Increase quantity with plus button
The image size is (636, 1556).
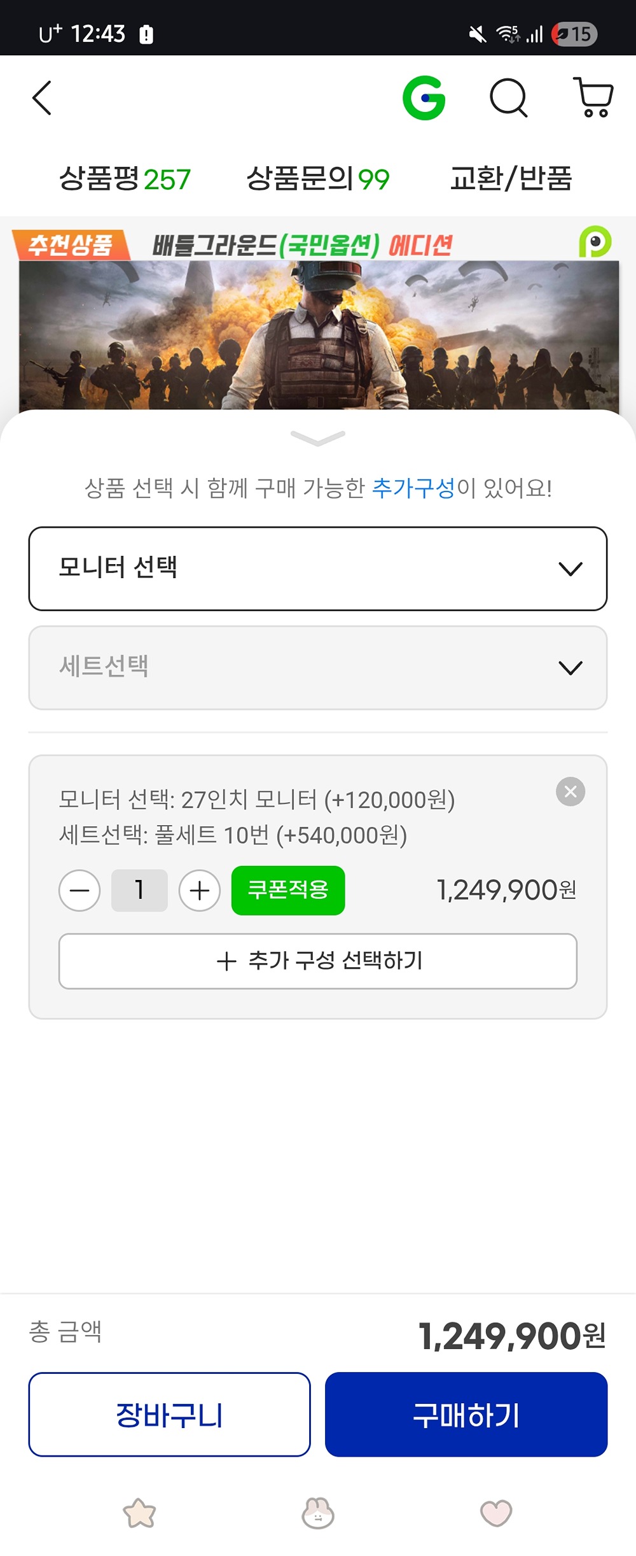coord(199,890)
